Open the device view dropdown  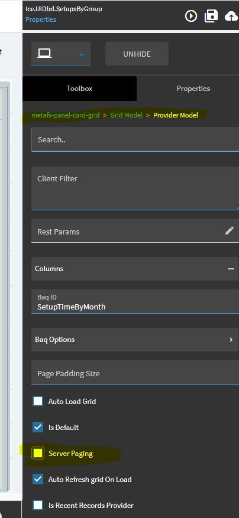coord(61,54)
